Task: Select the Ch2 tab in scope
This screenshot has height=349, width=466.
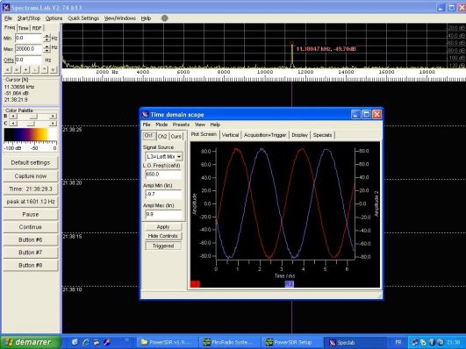Action: tap(162, 136)
